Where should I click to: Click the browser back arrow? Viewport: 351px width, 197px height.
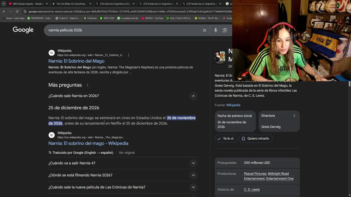click(x=4, y=11)
